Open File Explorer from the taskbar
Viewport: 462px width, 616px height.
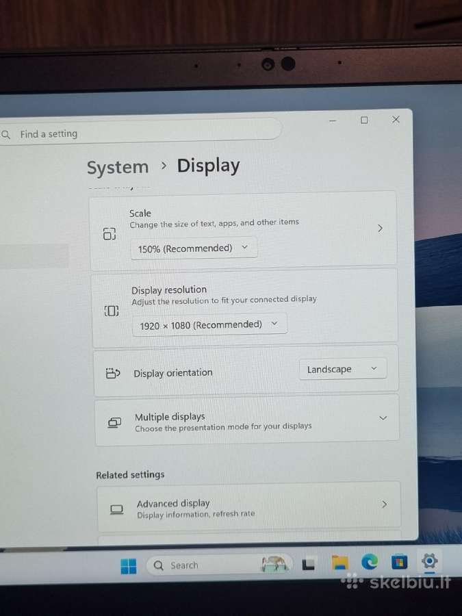[x=339, y=563]
